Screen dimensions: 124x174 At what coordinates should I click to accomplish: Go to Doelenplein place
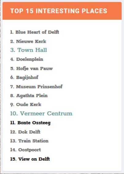(x=27, y=59)
